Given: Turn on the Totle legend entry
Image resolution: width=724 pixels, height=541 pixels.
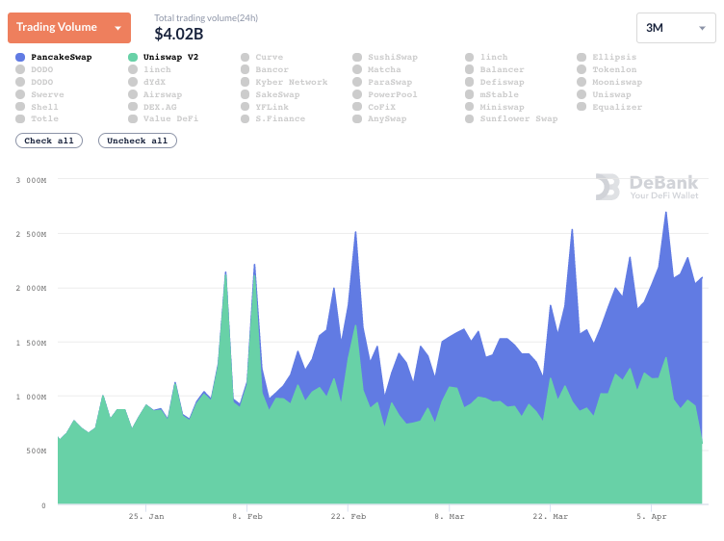Looking at the screenshot, I should (37, 119).
